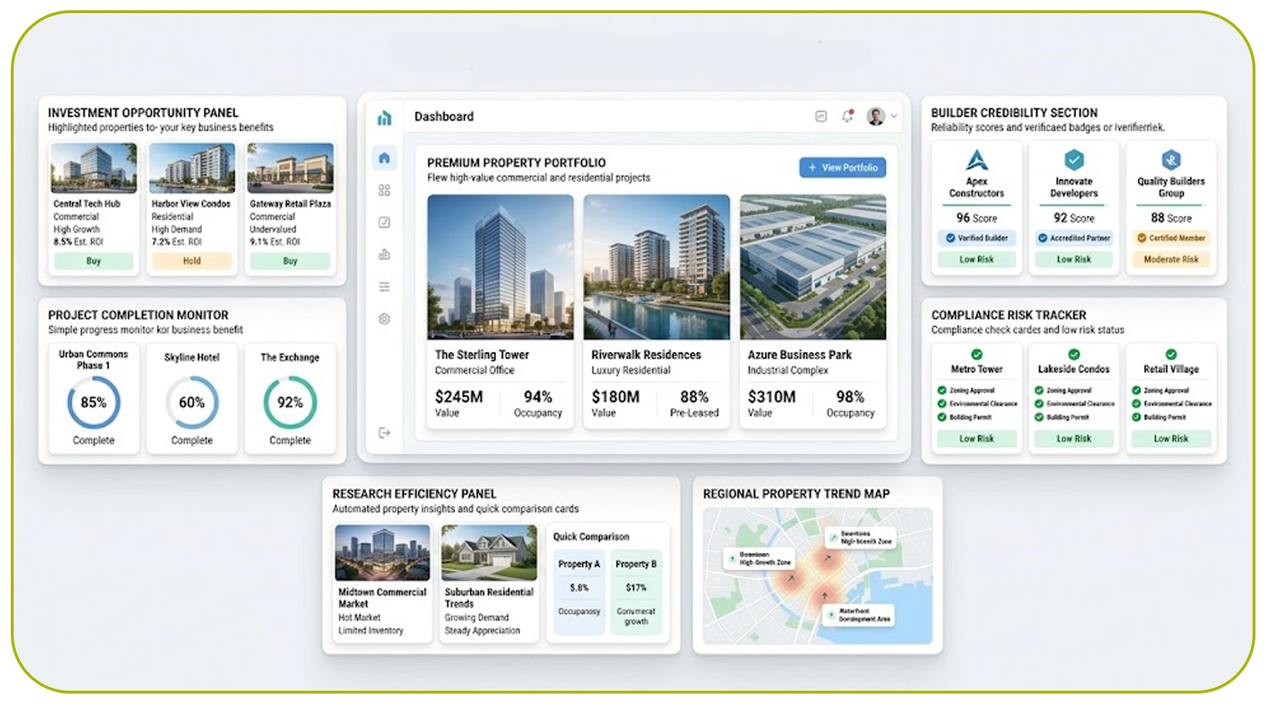Open the checklist icon in sidebar
The width and height of the screenshot is (1264, 705).
point(384,222)
